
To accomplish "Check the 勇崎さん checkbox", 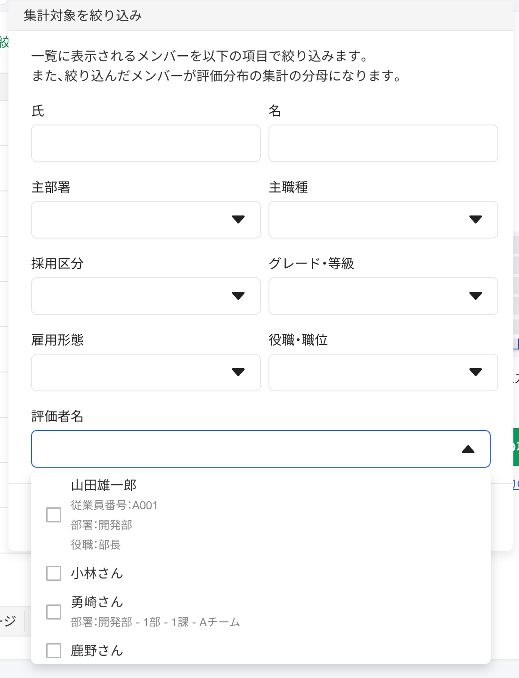I will pos(54,612).
